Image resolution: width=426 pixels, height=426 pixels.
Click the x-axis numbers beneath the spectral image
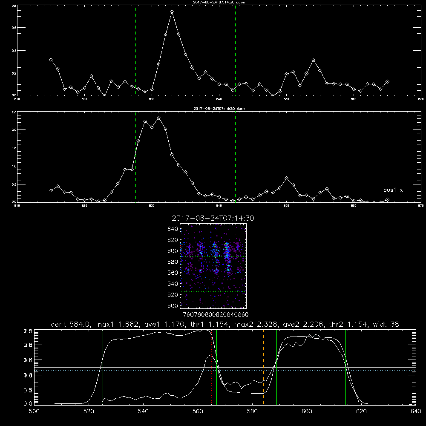point(216,314)
